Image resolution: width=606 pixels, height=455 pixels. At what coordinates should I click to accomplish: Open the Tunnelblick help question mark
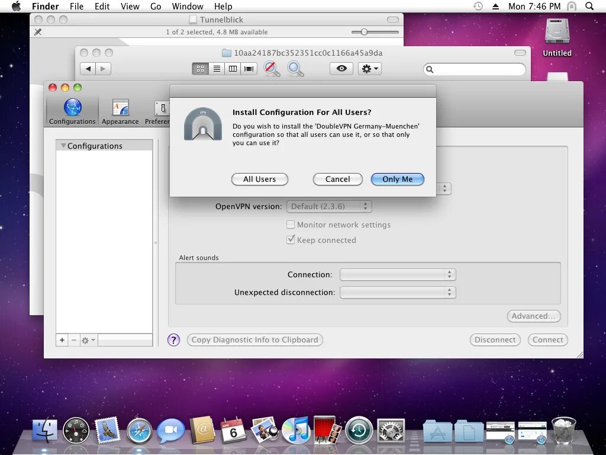pos(173,340)
